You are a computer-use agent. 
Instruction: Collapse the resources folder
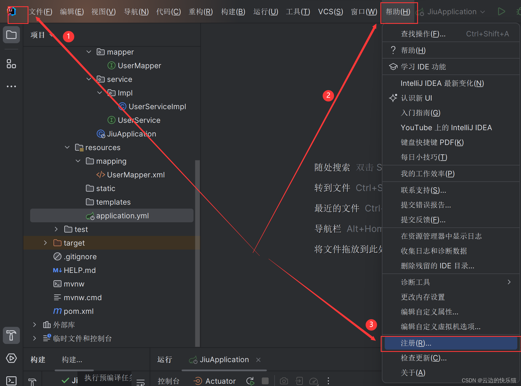coord(67,147)
